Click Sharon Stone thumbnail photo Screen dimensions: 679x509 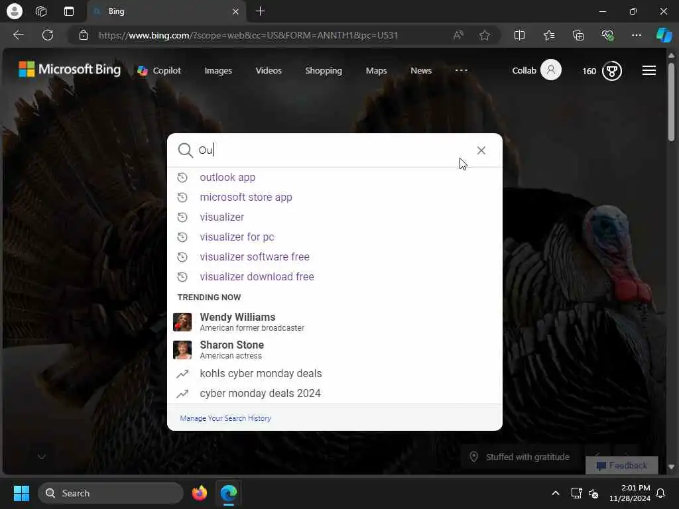point(182,350)
